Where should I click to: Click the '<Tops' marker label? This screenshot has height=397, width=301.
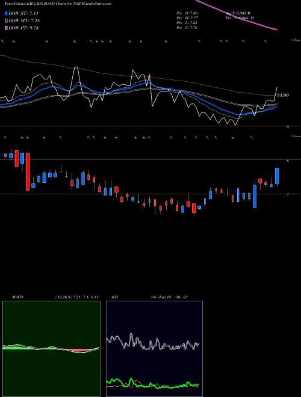tap(296, 40)
